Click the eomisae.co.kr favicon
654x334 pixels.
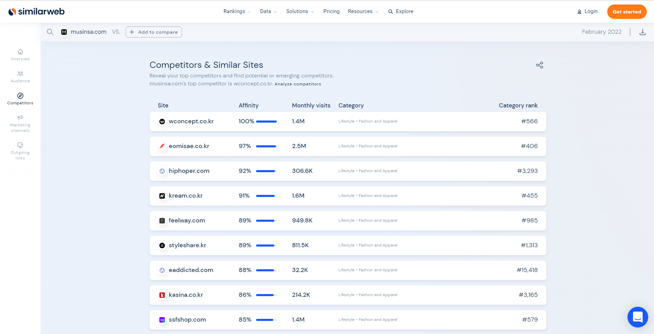click(162, 146)
